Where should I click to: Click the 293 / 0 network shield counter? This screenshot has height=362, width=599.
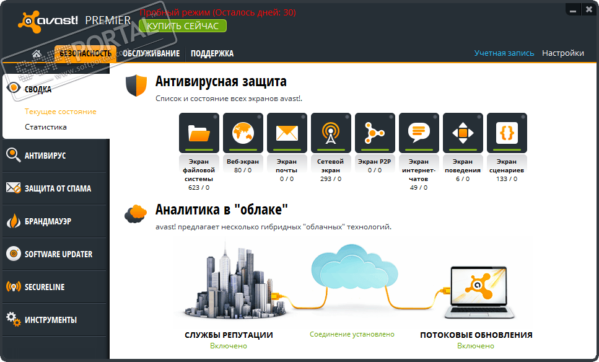click(331, 179)
